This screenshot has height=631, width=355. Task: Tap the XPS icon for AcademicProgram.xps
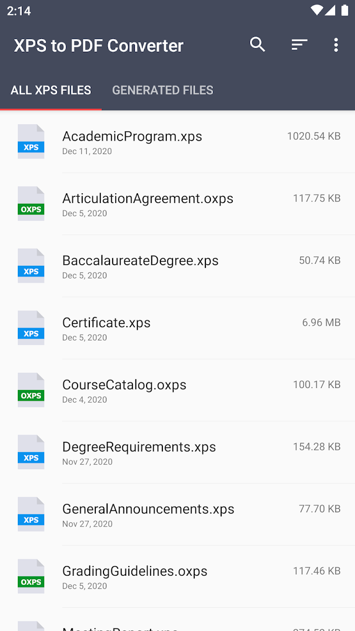click(31, 142)
